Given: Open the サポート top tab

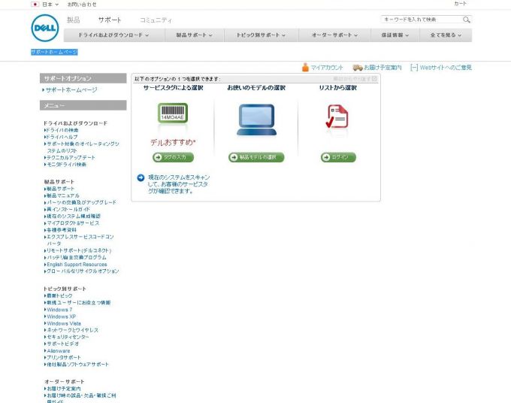Looking at the screenshot, I should [110, 20].
